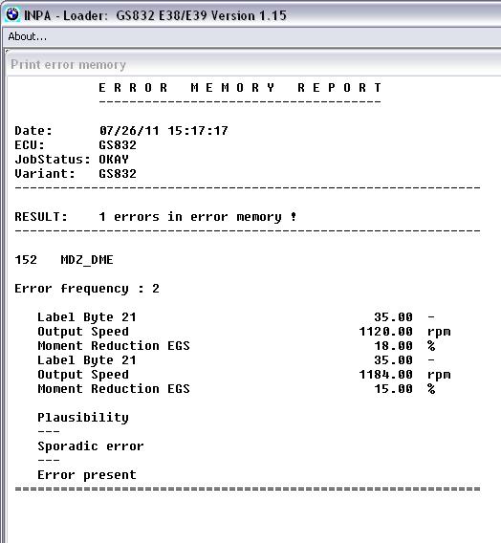Click the Error frequency : 2 line
This screenshot has width=501, height=543.
(x=87, y=289)
